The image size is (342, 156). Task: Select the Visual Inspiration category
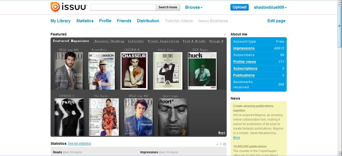[163, 41]
